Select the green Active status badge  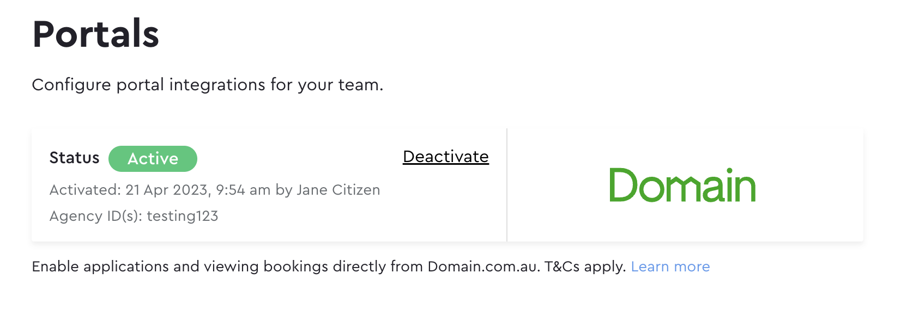(x=153, y=159)
